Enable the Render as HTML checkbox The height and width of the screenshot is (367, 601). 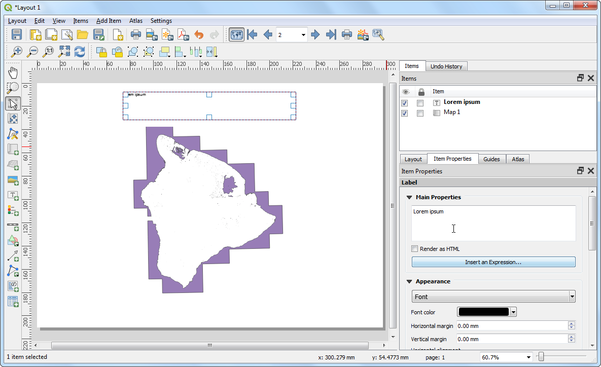[x=415, y=249]
